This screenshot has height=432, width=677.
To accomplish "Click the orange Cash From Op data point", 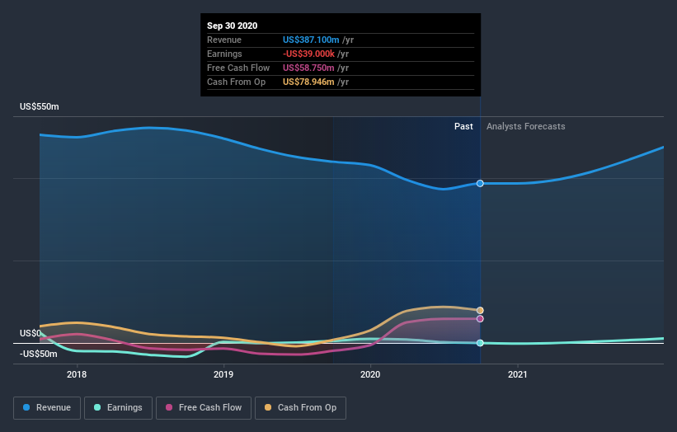I will click(x=480, y=310).
